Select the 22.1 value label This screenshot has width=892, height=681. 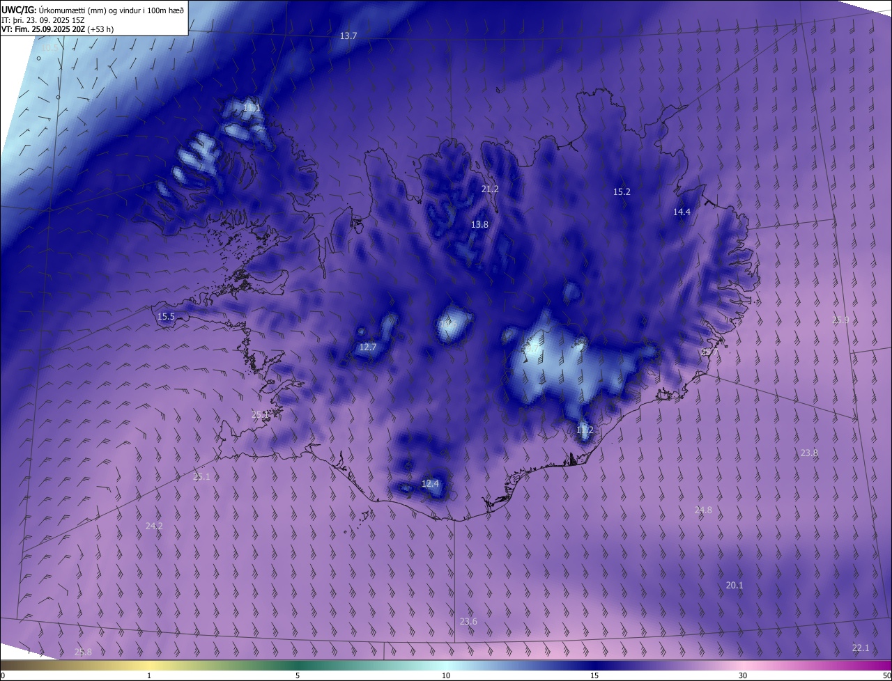861,648
